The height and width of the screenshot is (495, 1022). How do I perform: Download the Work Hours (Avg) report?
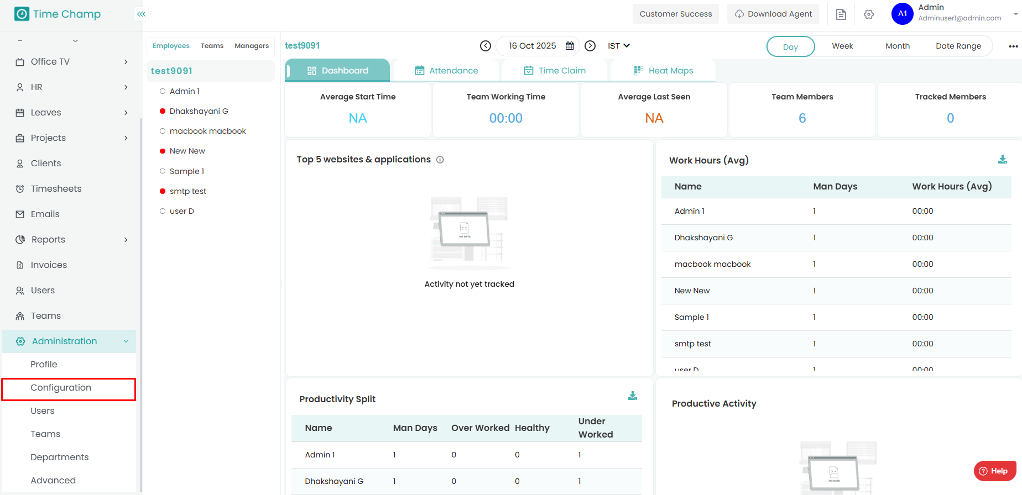1003,160
